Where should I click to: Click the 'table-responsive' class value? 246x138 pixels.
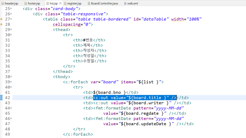click(x=83, y=14)
